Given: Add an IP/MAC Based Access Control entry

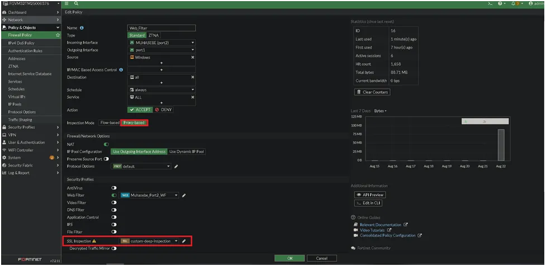Looking at the screenshot, I should pos(161,70).
